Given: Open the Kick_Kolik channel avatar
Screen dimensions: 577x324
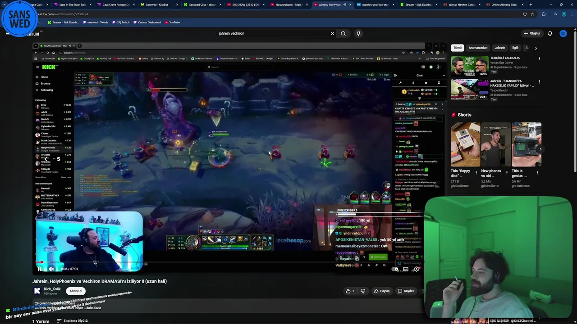Looking at the screenshot, I should coord(37,291).
